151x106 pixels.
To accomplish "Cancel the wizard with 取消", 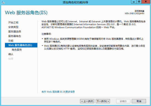I will (x=139, y=101).
